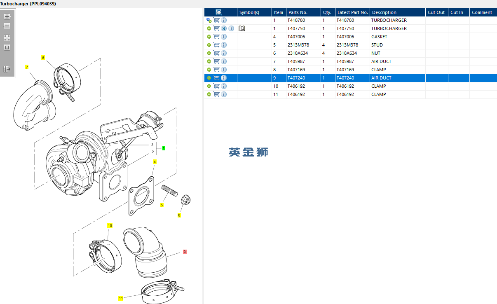Select callout label 10 near clamp
497x304 pixels.
110,226
